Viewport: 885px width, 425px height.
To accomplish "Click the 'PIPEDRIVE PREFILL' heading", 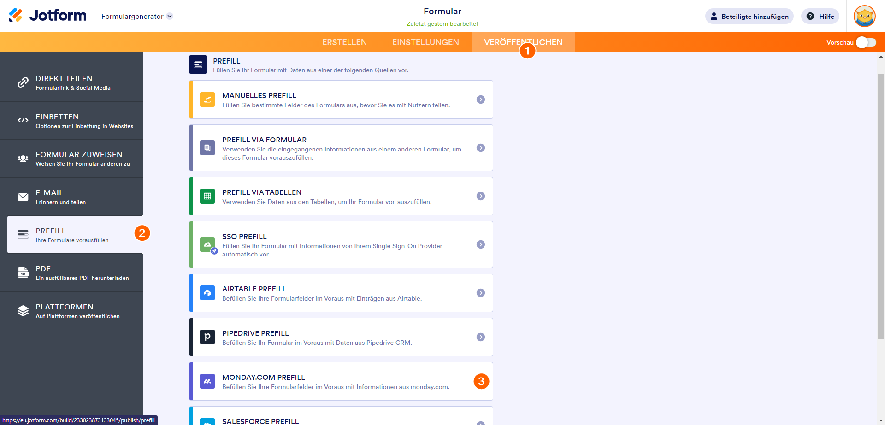I will [255, 333].
